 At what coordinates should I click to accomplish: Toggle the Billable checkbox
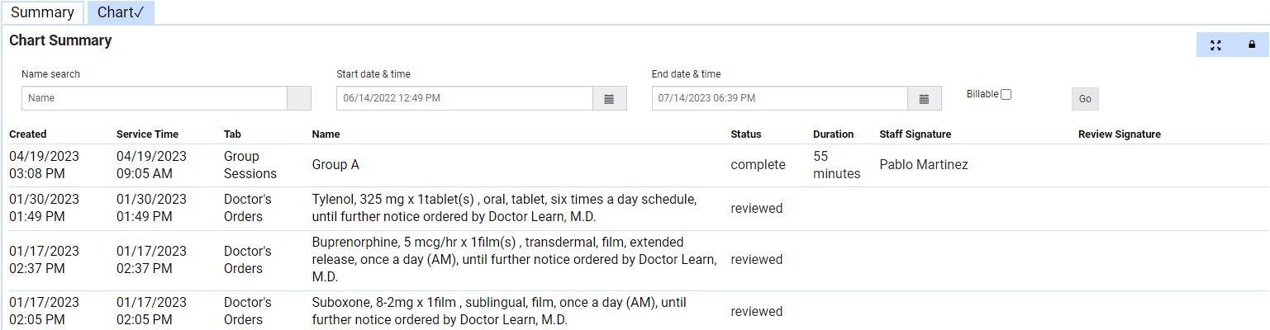1006,94
